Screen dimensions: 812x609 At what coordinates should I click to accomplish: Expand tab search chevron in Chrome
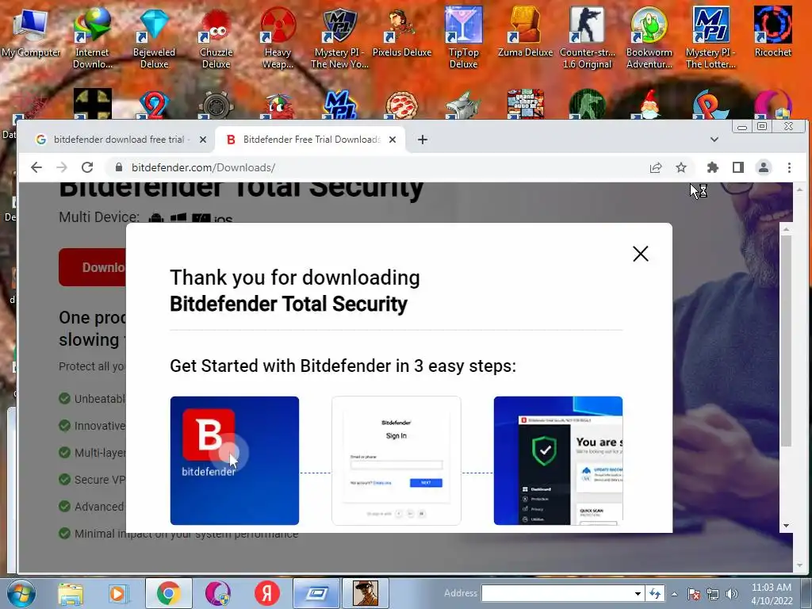[x=714, y=140]
